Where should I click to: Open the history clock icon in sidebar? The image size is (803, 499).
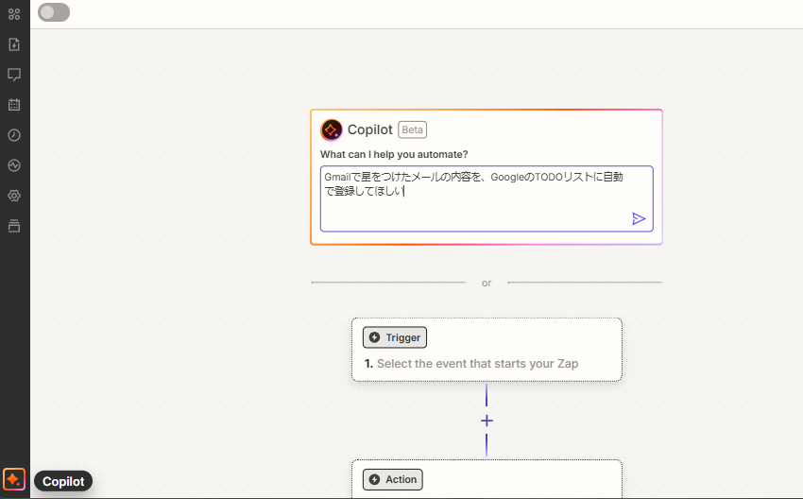pos(14,135)
